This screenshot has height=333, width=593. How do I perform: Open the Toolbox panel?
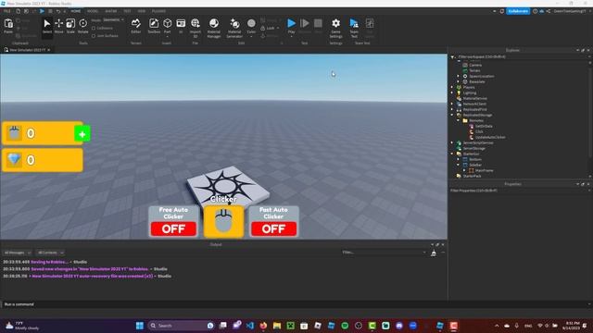154,27
